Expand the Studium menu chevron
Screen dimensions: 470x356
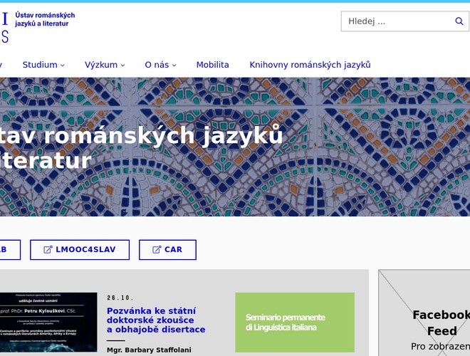(x=63, y=66)
